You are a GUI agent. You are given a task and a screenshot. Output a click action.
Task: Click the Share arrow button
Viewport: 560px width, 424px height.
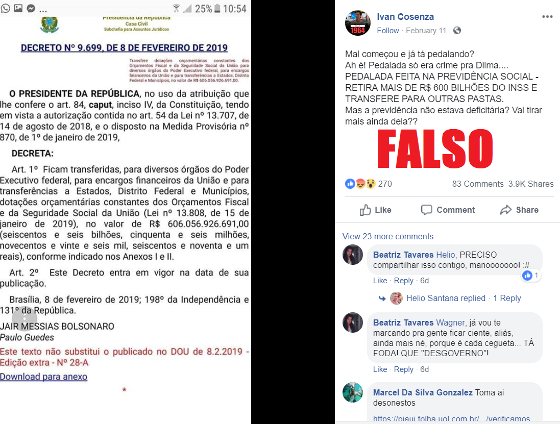click(519, 210)
